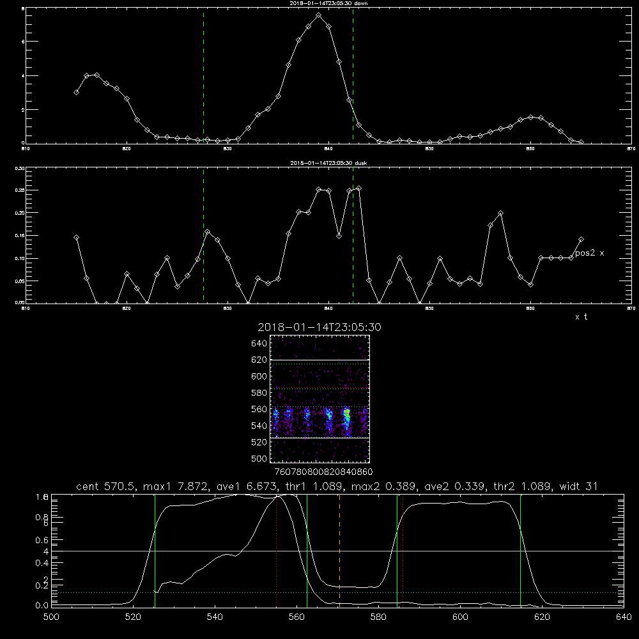Screen dimensions: 639x639
Task: Click the last diamond data point on the dusk curve
Action: (581, 239)
